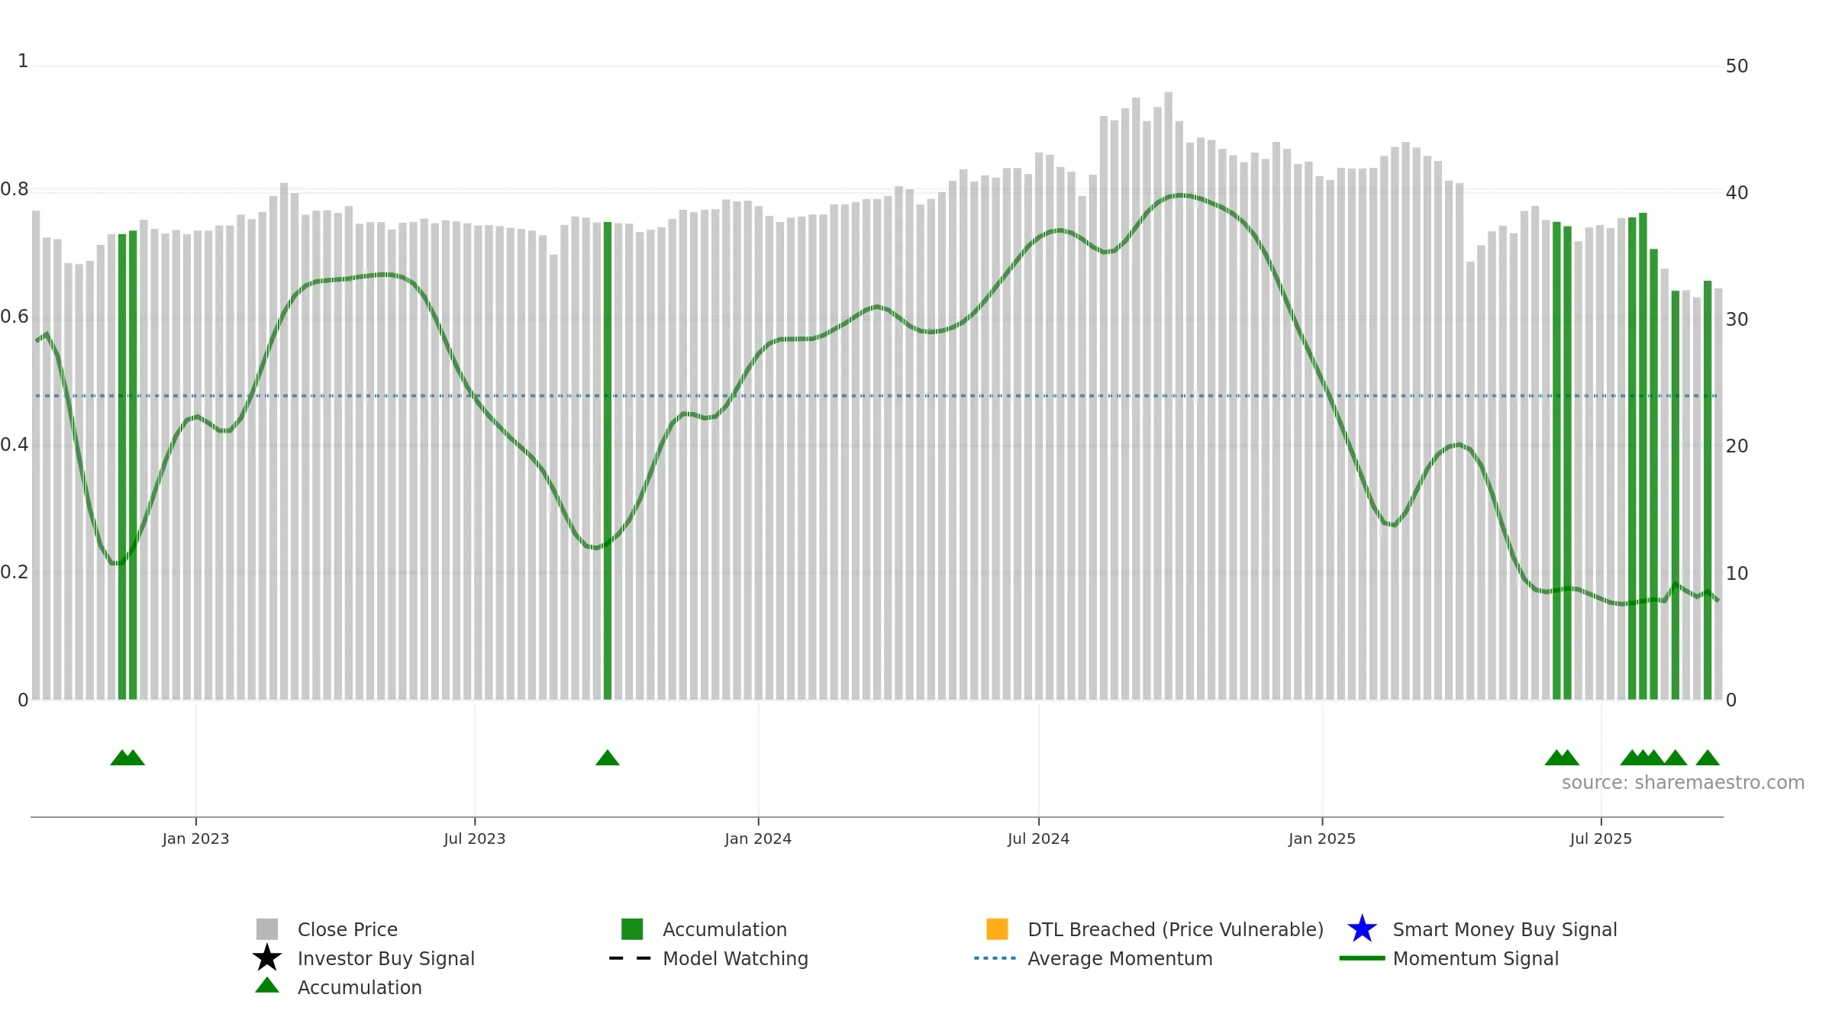This screenshot has height=1030, width=1832.
Task: Toggle the Average Momentum legend entry
Action: (x=1120, y=958)
